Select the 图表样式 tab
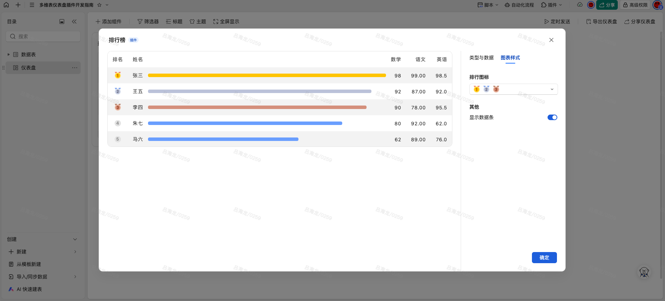 point(510,58)
